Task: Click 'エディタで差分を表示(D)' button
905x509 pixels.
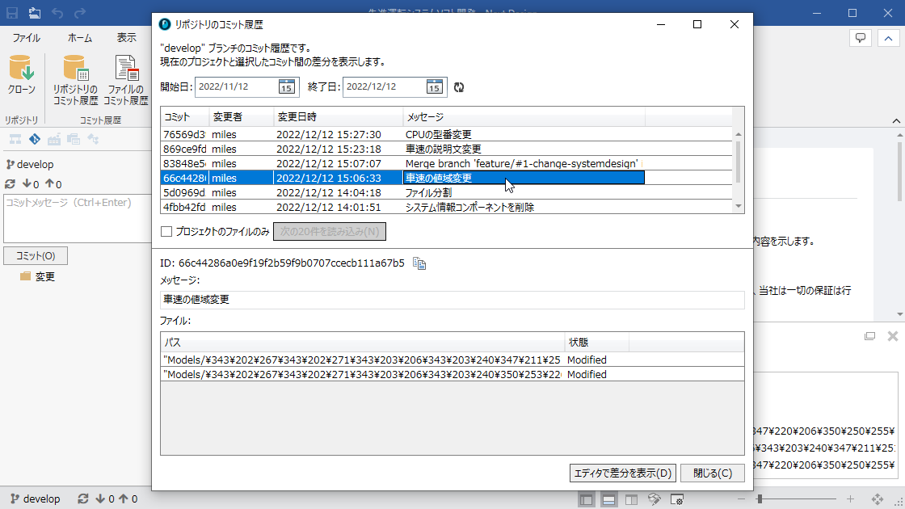Action: [623, 473]
